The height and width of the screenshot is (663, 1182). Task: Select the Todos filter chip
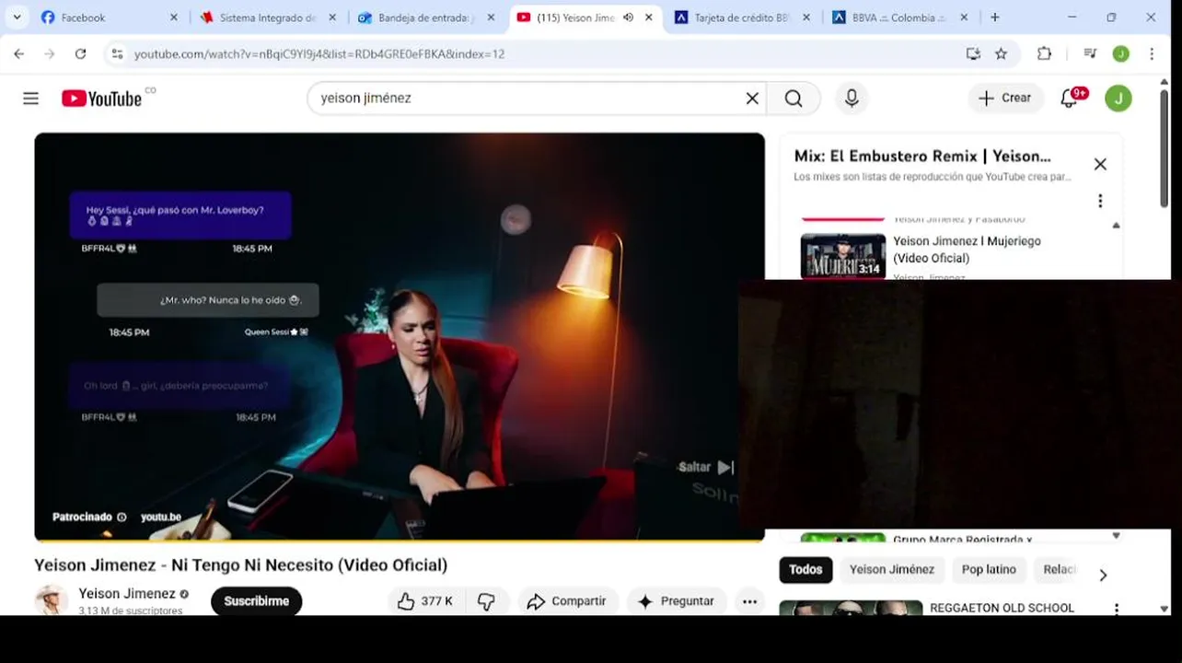coord(805,570)
